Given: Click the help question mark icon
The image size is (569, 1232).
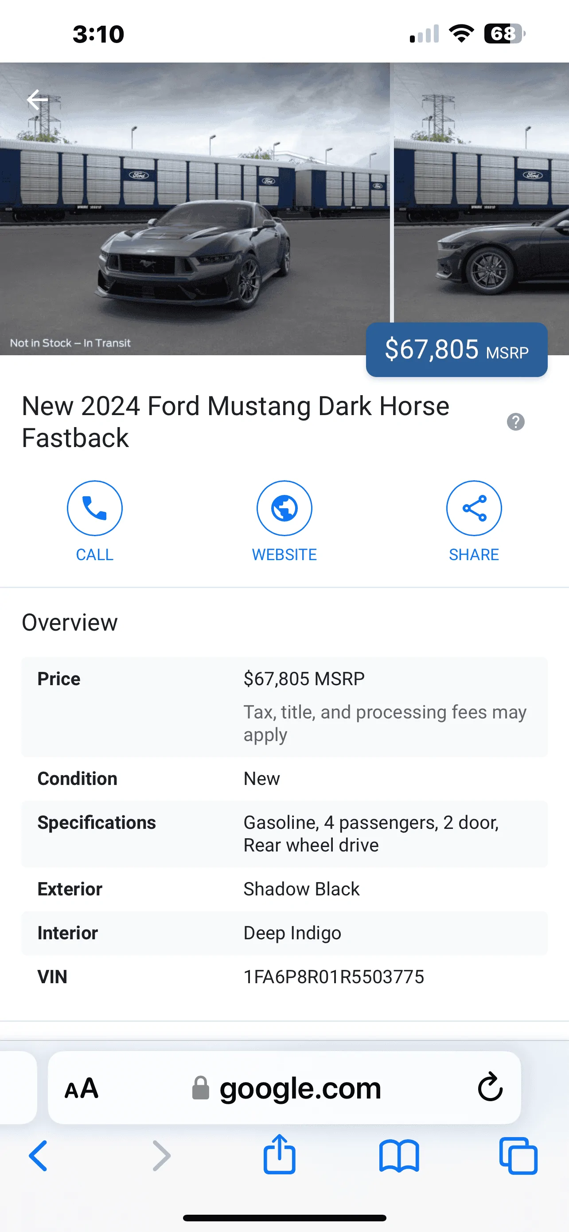Looking at the screenshot, I should (515, 422).
